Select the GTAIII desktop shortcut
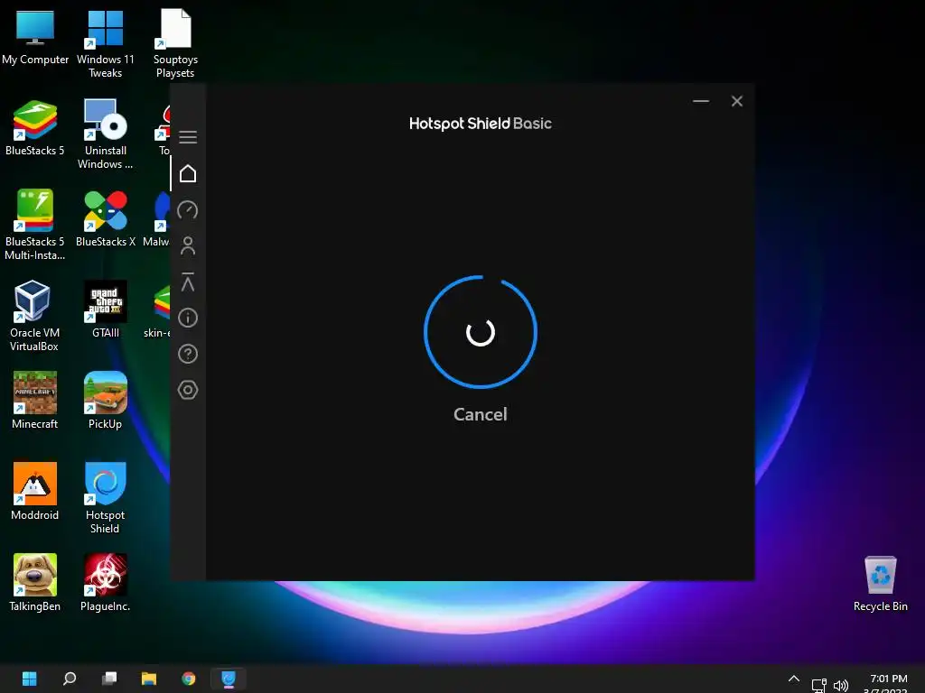The image size is (925, 693). click(106, 310)
